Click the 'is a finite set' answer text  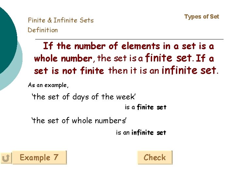[x=146, y=107]
